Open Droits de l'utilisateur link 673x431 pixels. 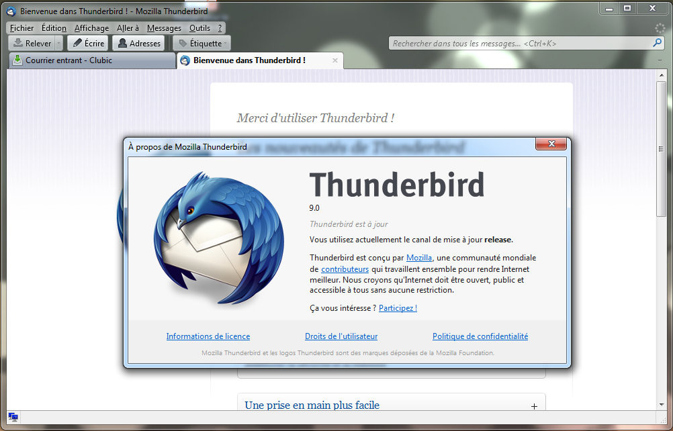pyautogui.click(x=341, y=336)
